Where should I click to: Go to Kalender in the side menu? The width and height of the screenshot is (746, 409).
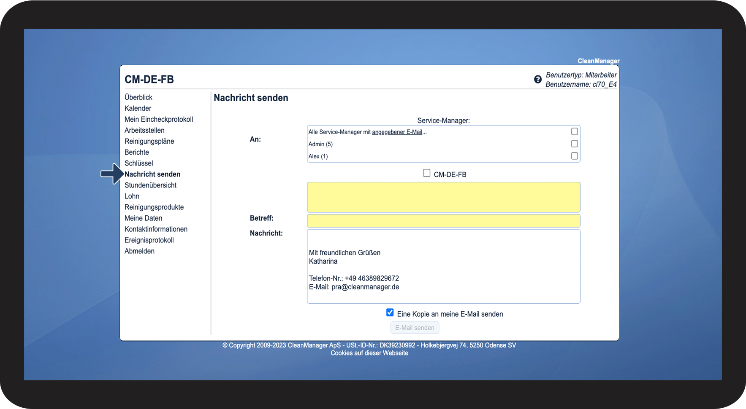click(x=138, y=108)
